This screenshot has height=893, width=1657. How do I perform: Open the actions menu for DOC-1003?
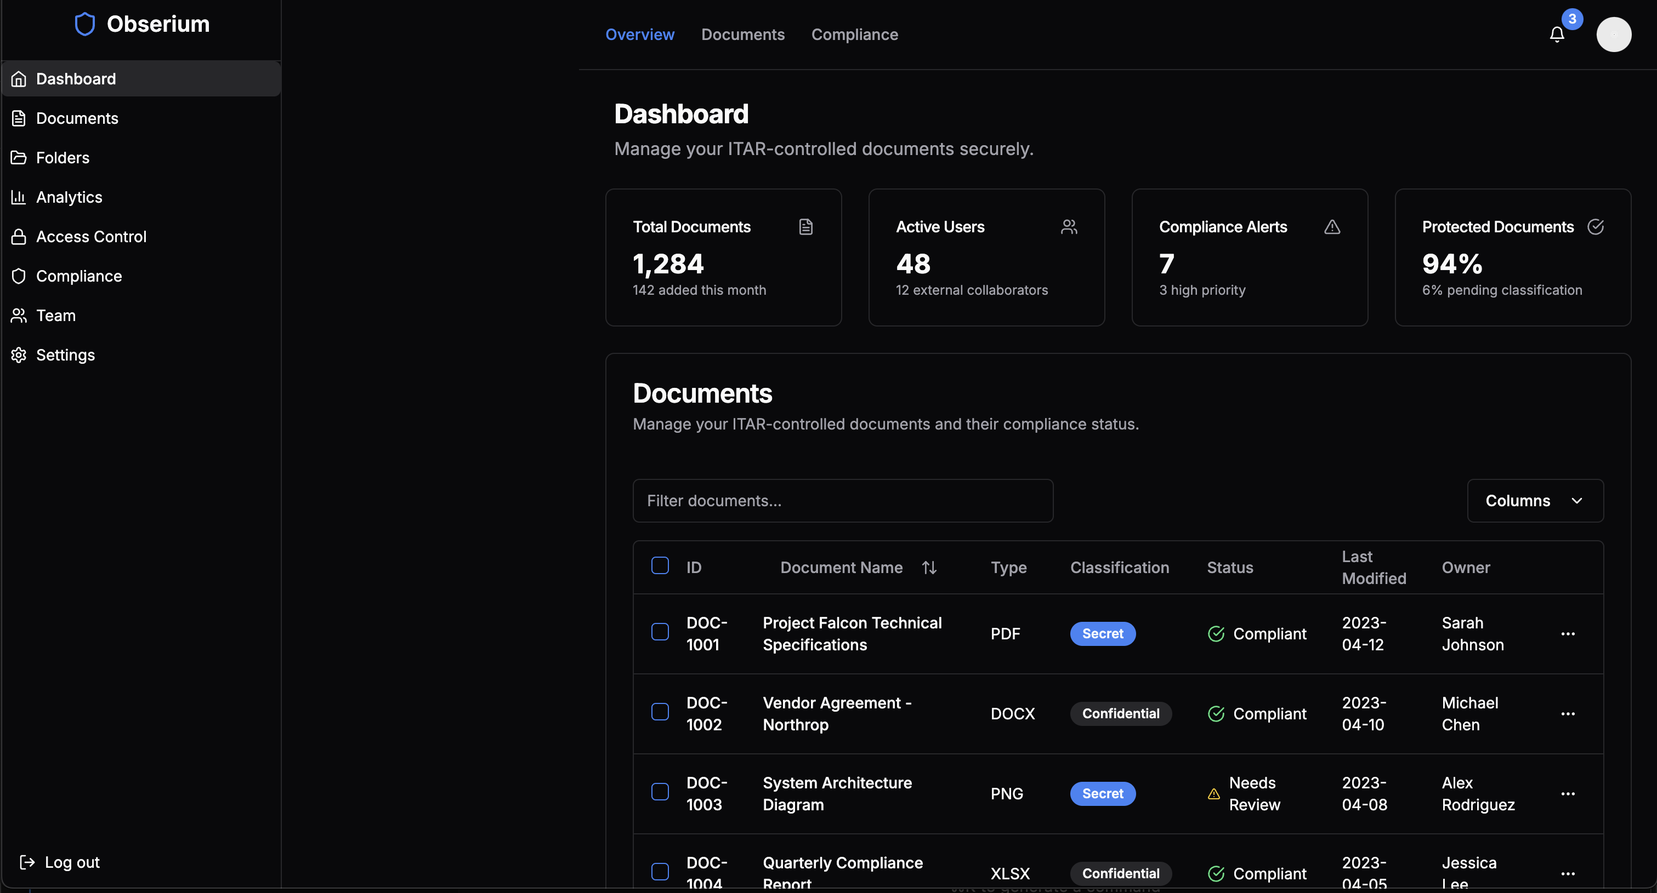pos(1568,793)
